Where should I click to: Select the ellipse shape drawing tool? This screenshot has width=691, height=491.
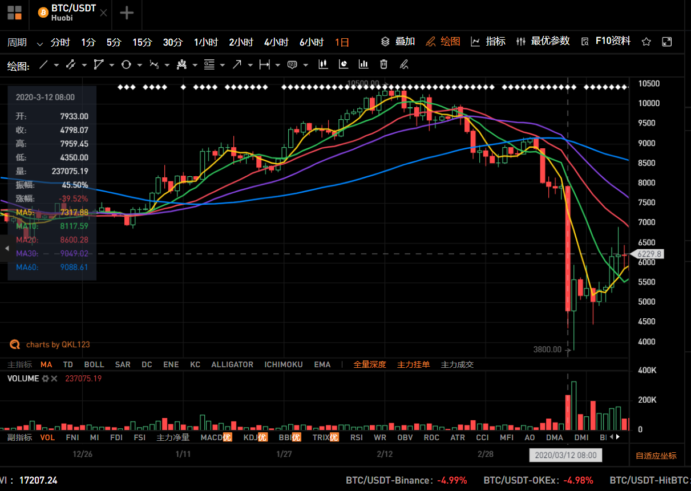coord(126,64)
